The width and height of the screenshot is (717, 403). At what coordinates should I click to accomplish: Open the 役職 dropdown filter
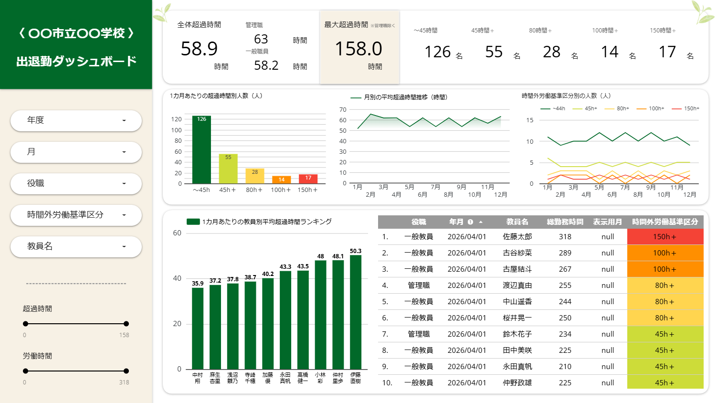76,183
